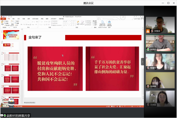Select the first slide thumbnail
Viewport: 177px width, 118px height.
[11, 35]
